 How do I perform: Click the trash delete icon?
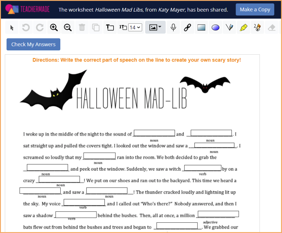82,27
